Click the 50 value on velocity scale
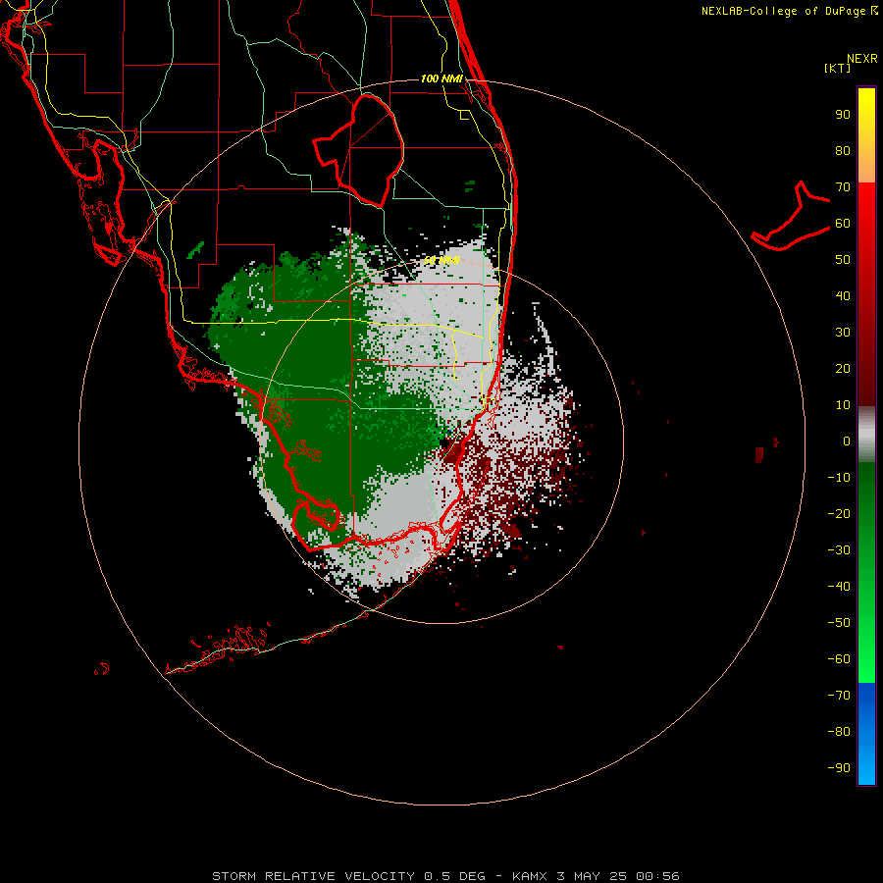The height and width of the screenshot is (883, 883). click(843, 260)
